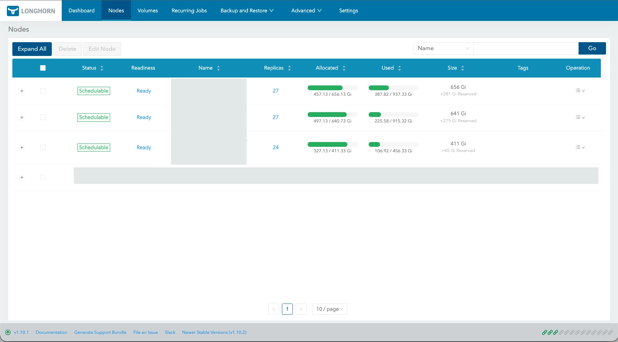This screenshot has width=618, height=342.
Task: Open Generate Support Bundle link
Action: (100, 332)
